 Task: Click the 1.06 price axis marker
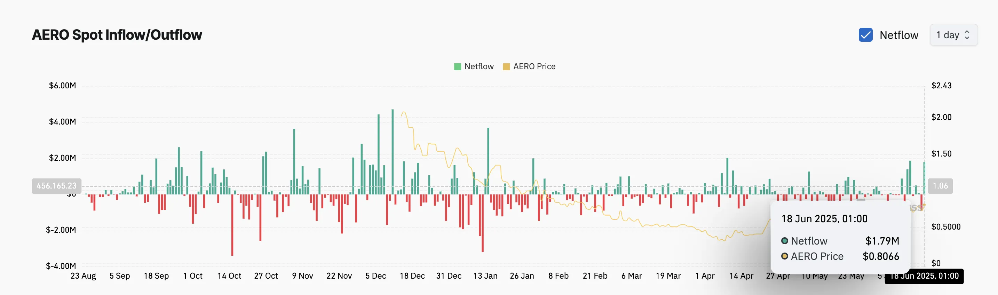pyautogui.click(x=940, y=186)
